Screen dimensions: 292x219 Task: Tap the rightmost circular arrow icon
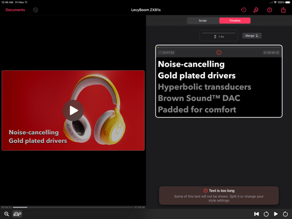coord(285,214)
